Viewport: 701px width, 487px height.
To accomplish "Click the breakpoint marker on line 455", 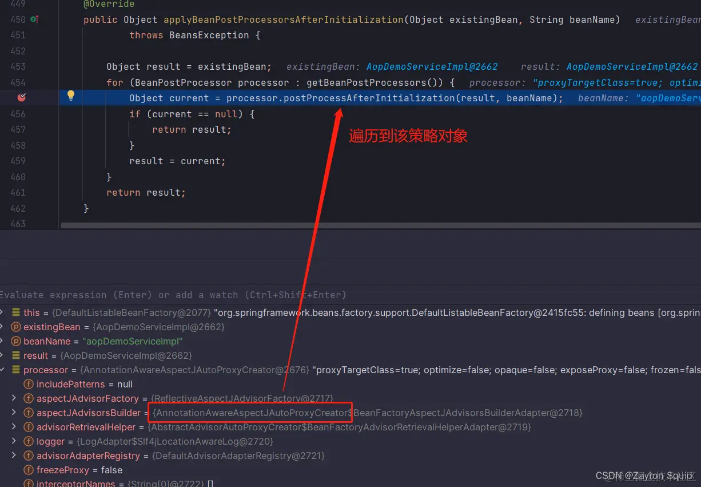I will pos(21,97).
